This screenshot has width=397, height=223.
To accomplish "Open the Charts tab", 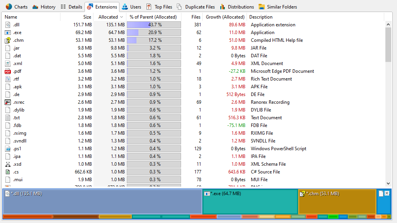I will 17,7.
